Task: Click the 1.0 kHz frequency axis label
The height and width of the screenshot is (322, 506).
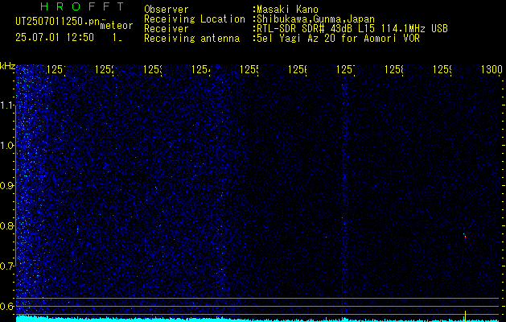Action: [x=7, y=146]
